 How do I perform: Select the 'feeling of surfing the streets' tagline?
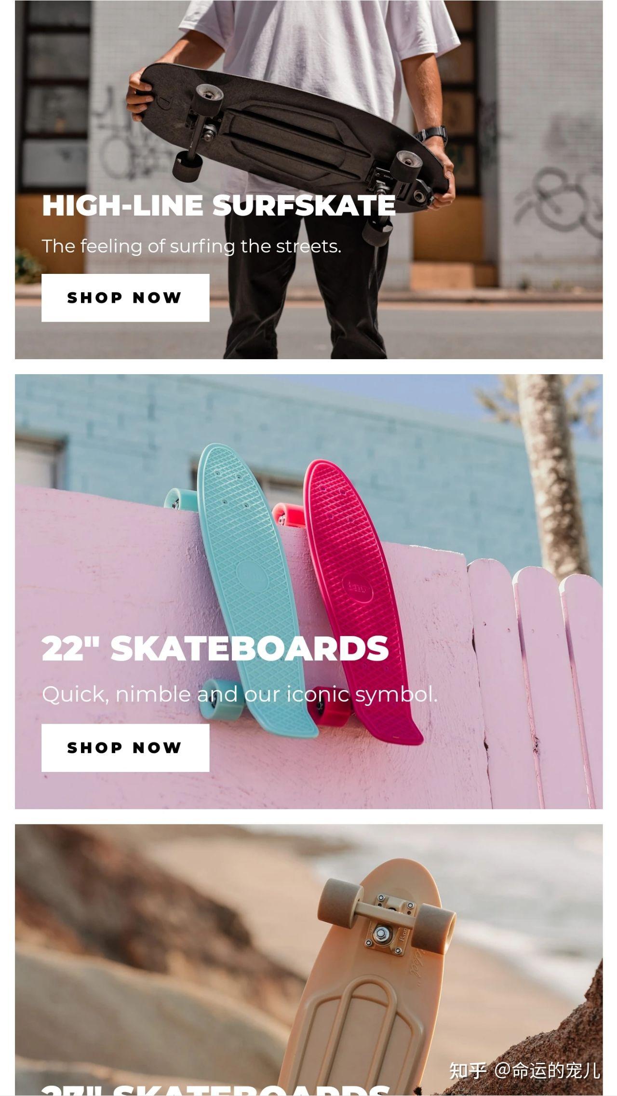[x=191, y=246]
